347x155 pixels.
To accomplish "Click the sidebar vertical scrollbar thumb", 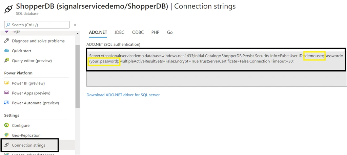I will click(x=78, y=76).
